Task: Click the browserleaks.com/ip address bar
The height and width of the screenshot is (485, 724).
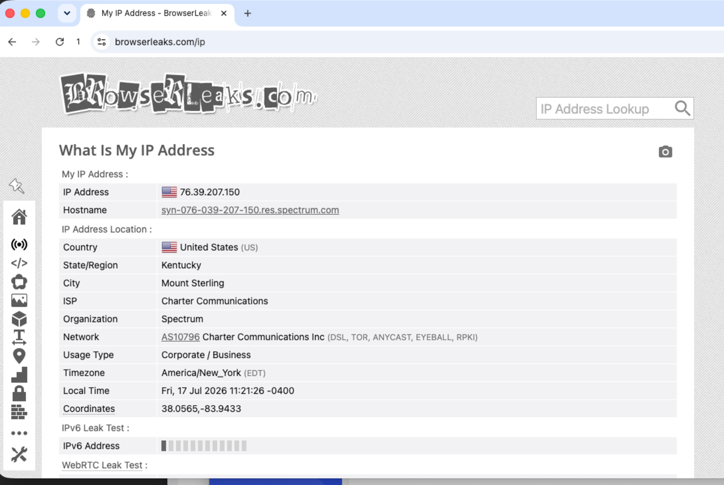Action: point(160,42)
